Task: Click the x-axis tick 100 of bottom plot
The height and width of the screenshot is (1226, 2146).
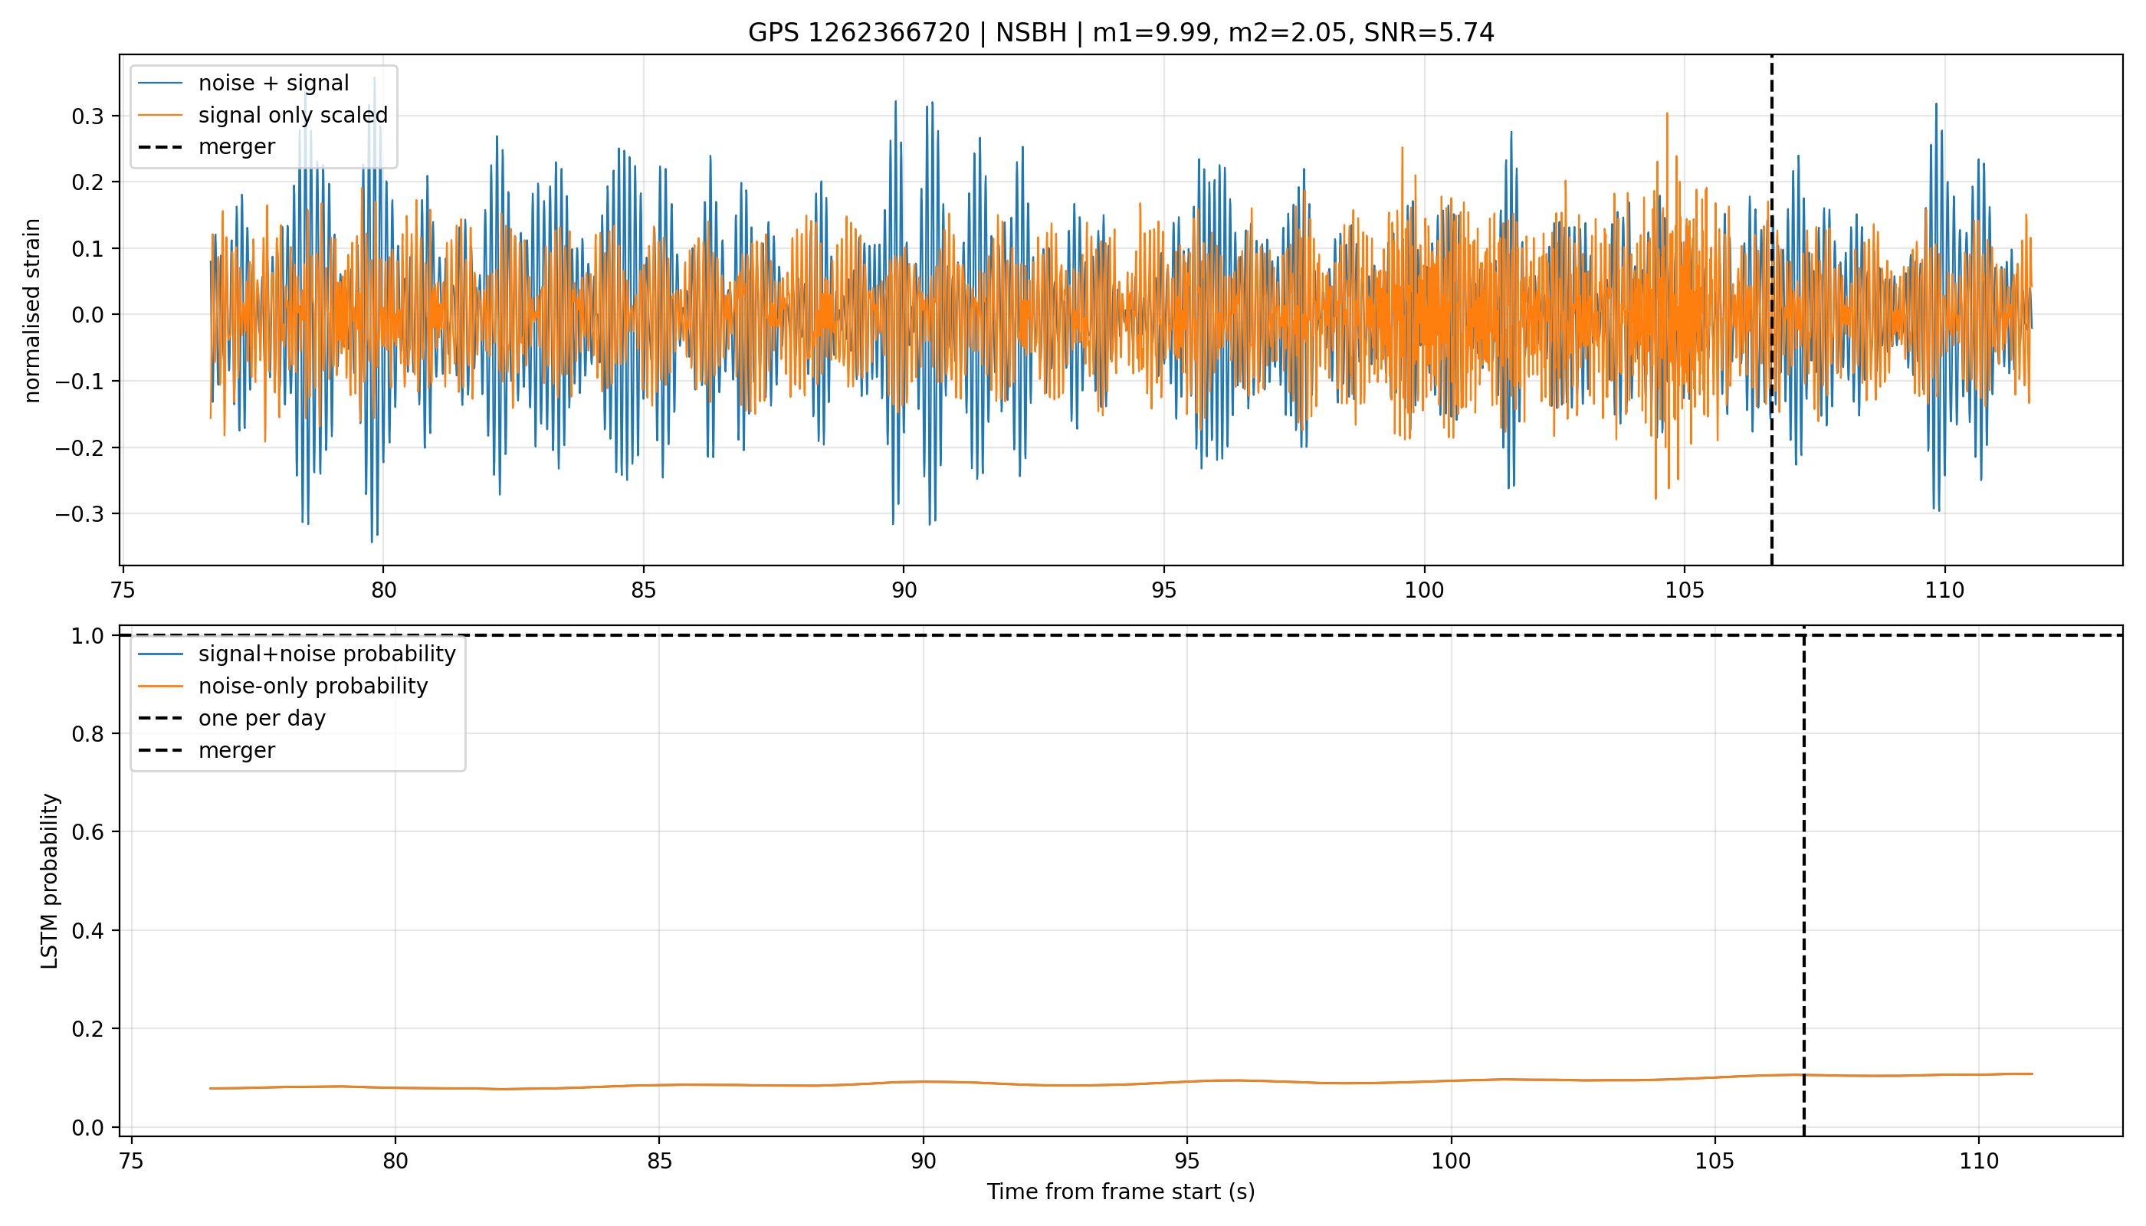Action: pyautogui.click(x=1451, y=1161)
